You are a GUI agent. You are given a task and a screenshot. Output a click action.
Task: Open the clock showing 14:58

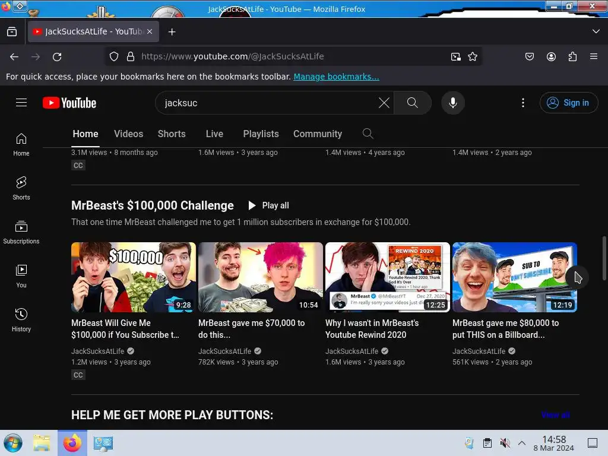tap(554, 443)
